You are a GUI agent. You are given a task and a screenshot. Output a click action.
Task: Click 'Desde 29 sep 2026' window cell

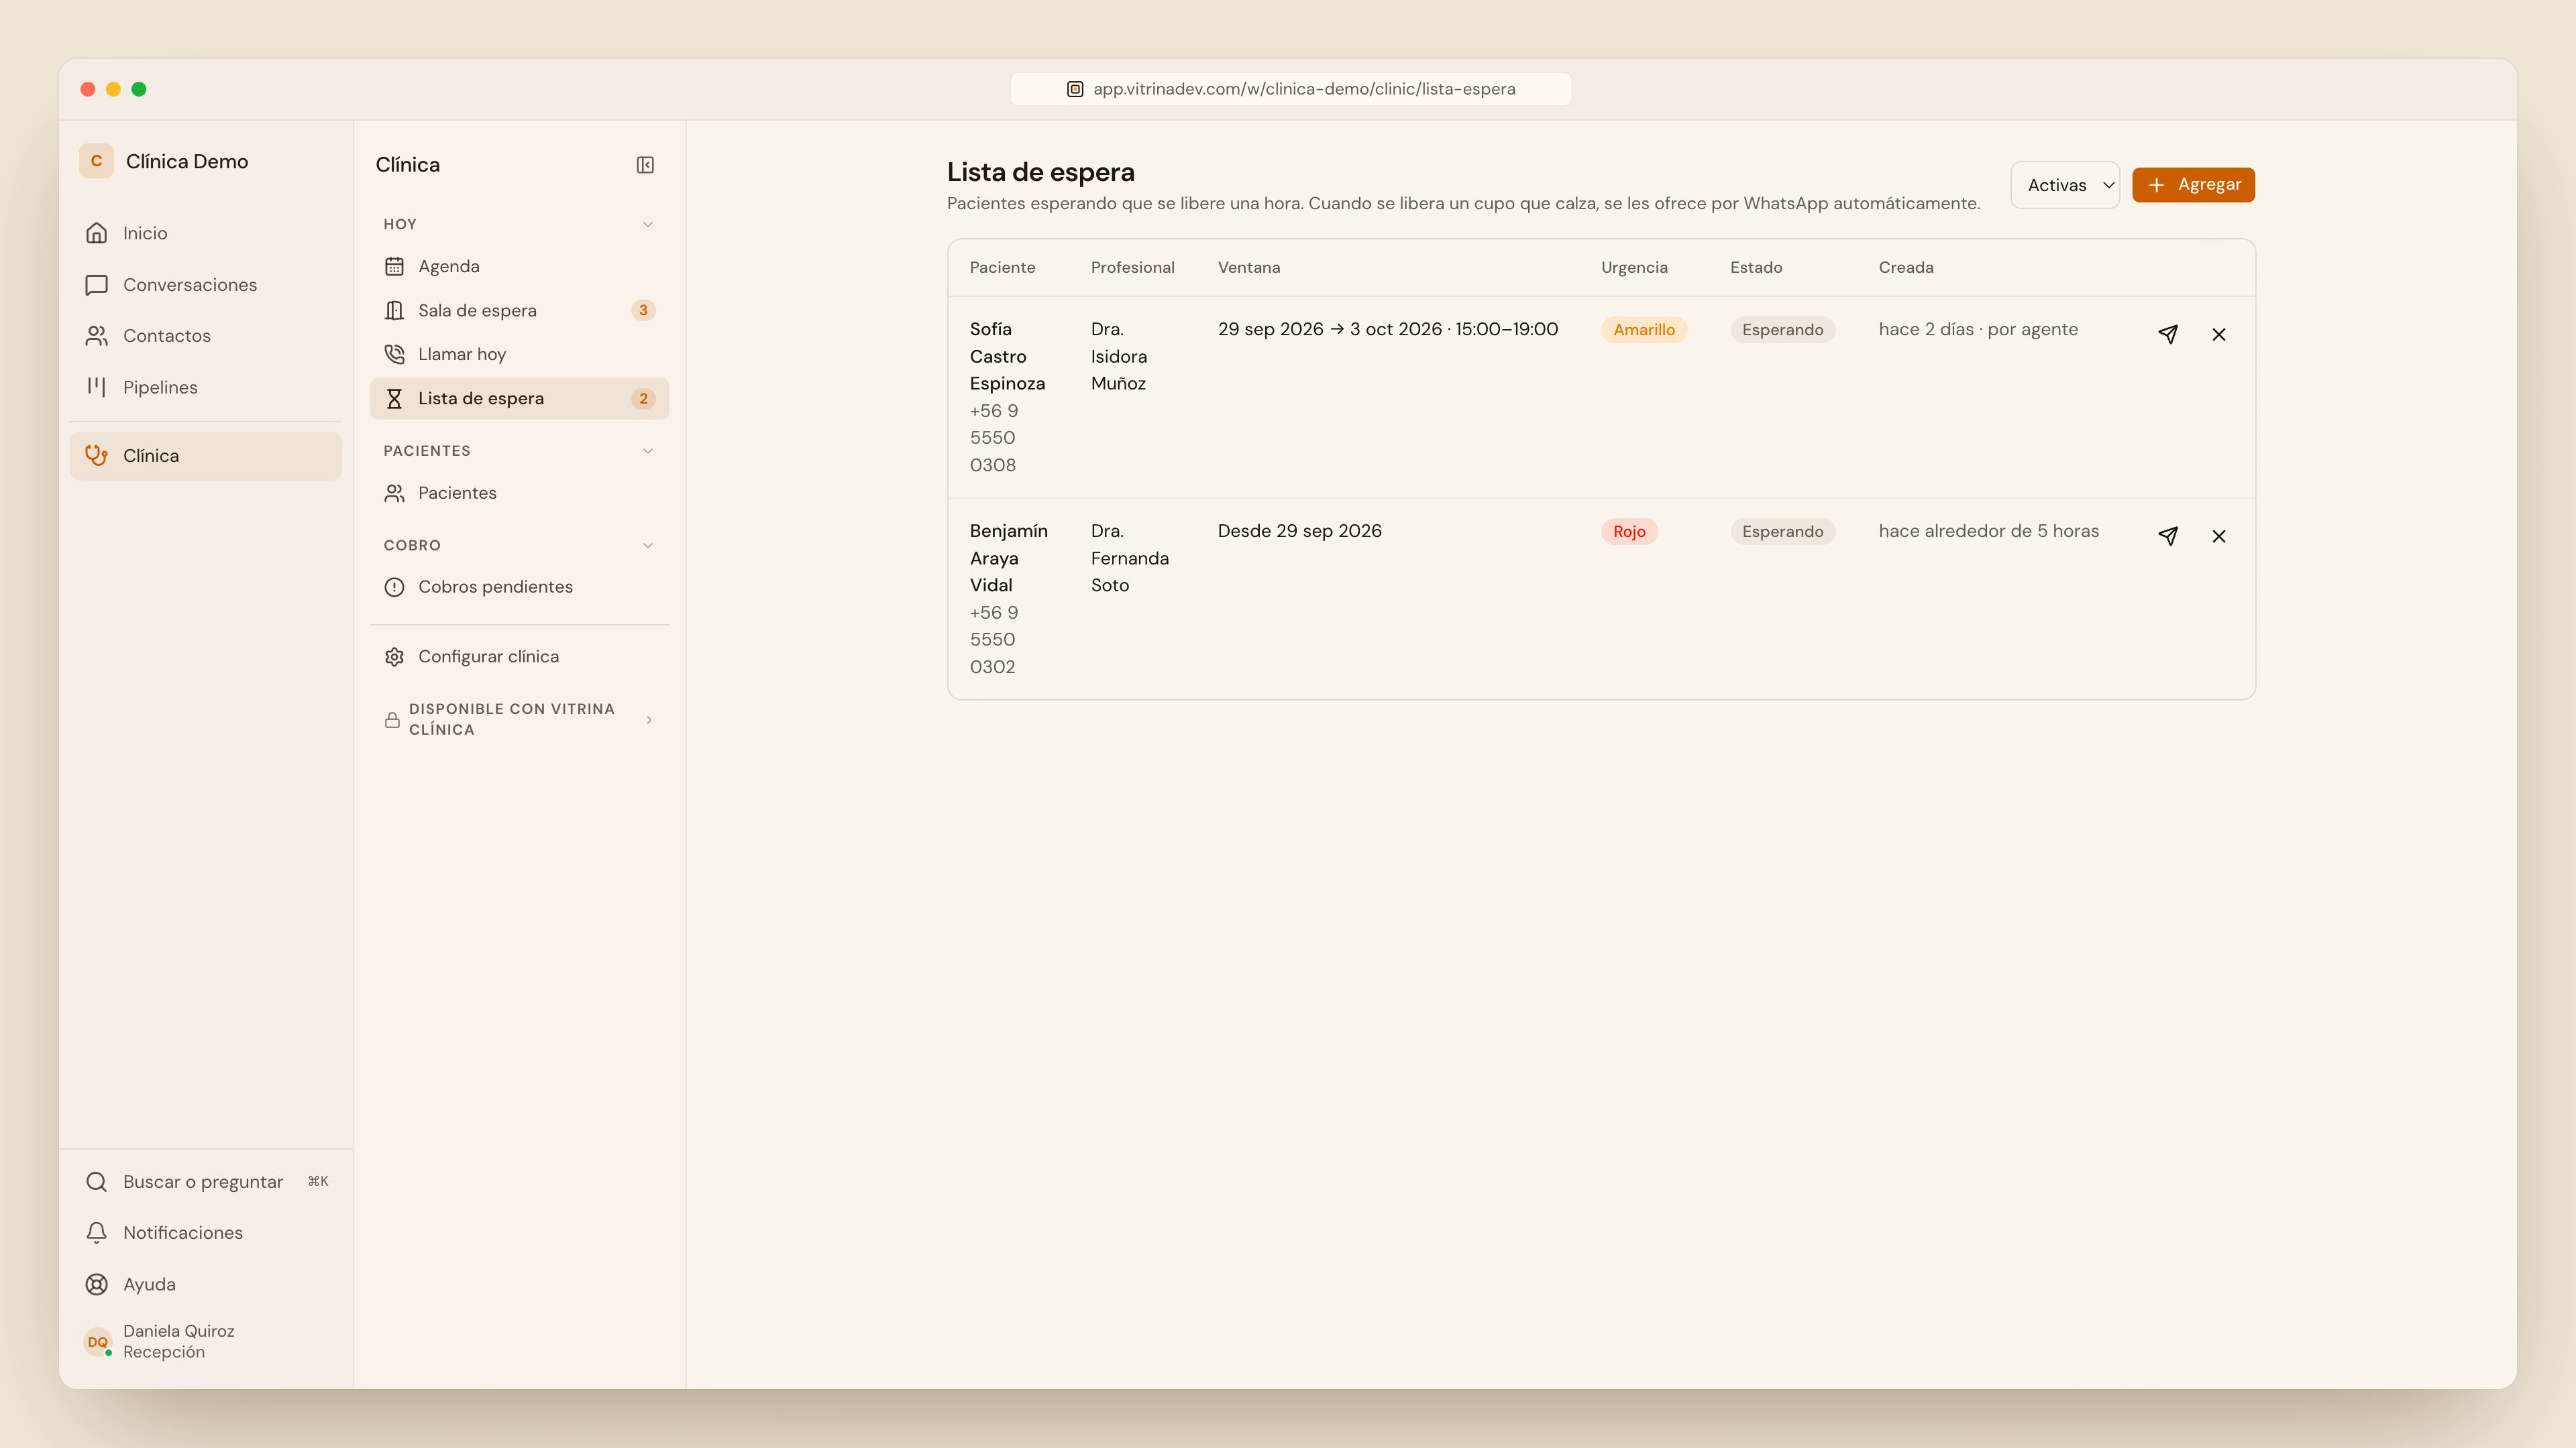point(1299,532)
